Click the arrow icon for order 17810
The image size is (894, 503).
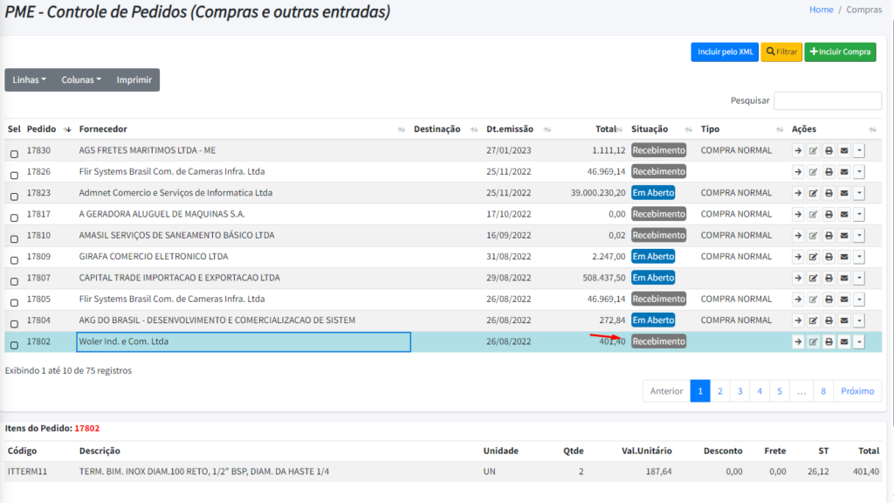[798, 236]
